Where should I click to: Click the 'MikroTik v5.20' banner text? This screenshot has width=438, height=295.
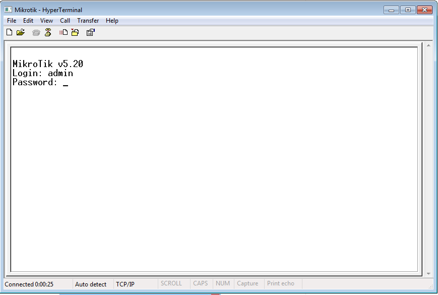[x=48, y=64]
